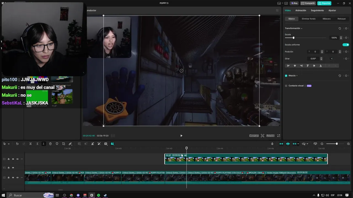Toggle main track magnet snapping

pyautogui.click(x=281, y=144)
